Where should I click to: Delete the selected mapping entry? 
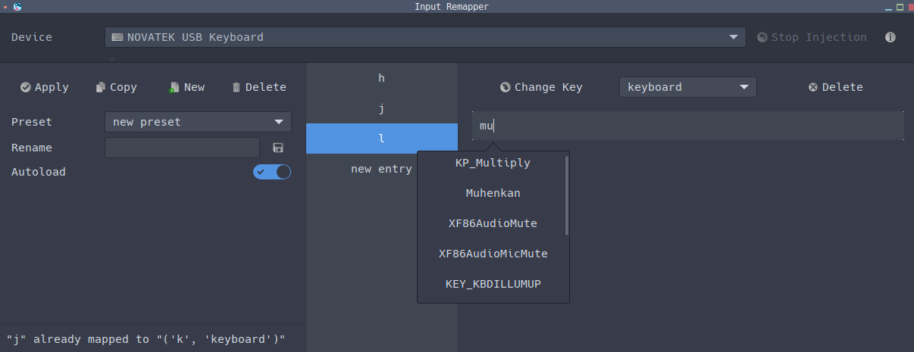835,87
